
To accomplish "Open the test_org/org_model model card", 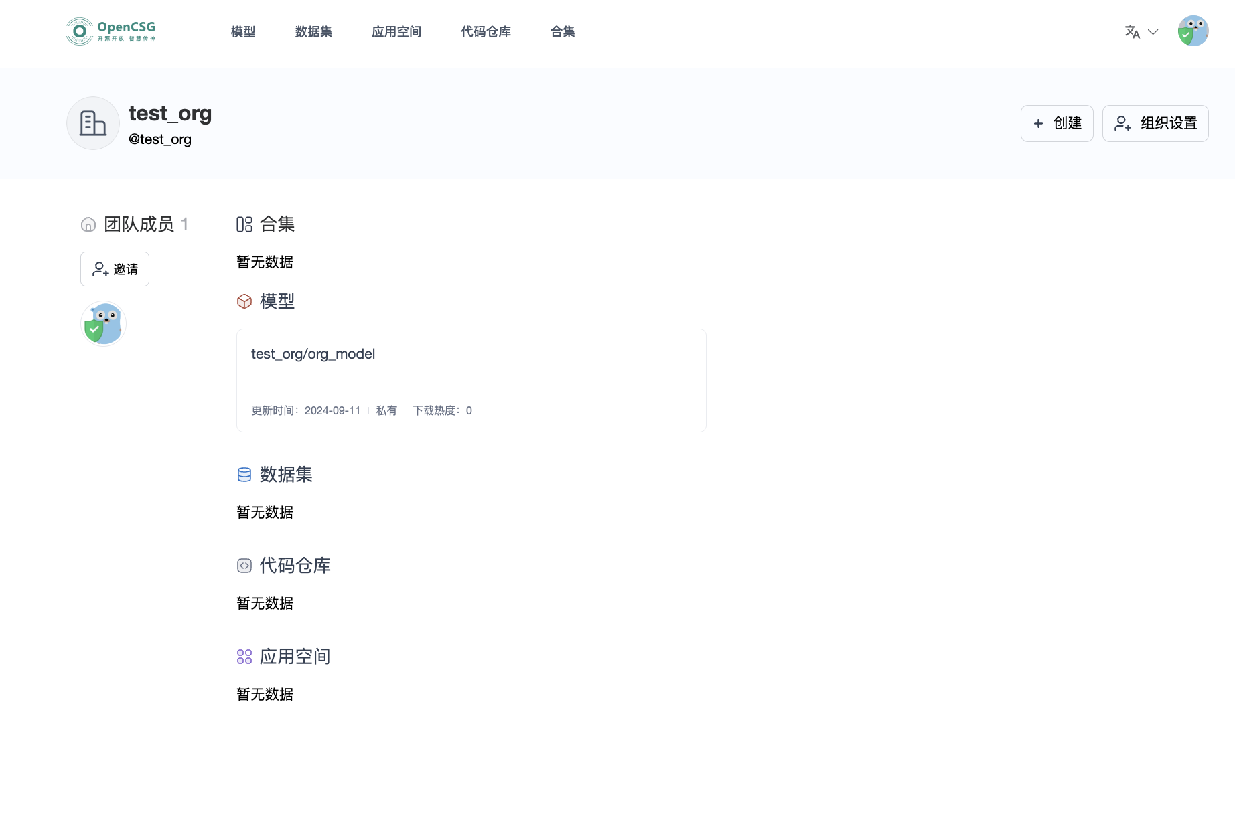I will click(x=471, y=380).
